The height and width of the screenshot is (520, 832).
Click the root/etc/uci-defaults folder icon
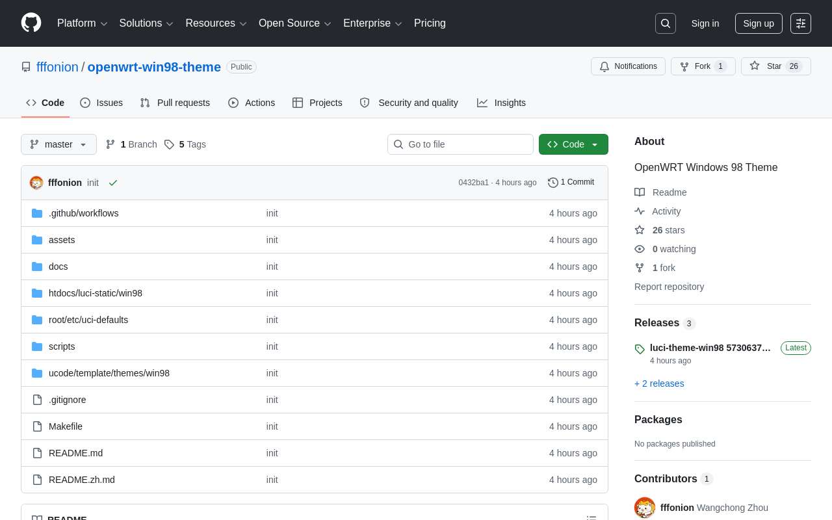pos(37,320)
